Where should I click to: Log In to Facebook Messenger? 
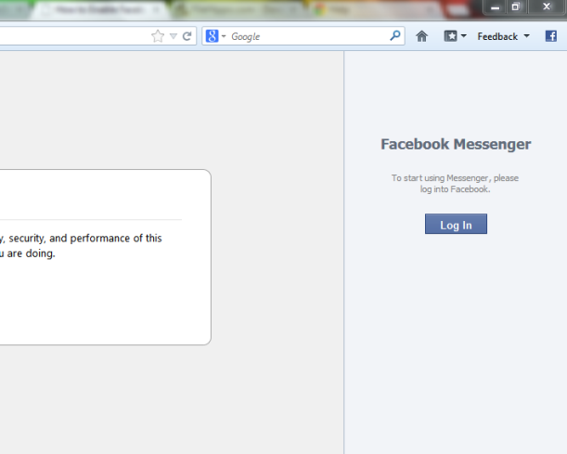[x=456, y=224]
